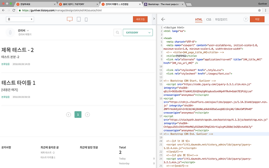
Task: Click the orange save button
Action: tap(257, 19)
